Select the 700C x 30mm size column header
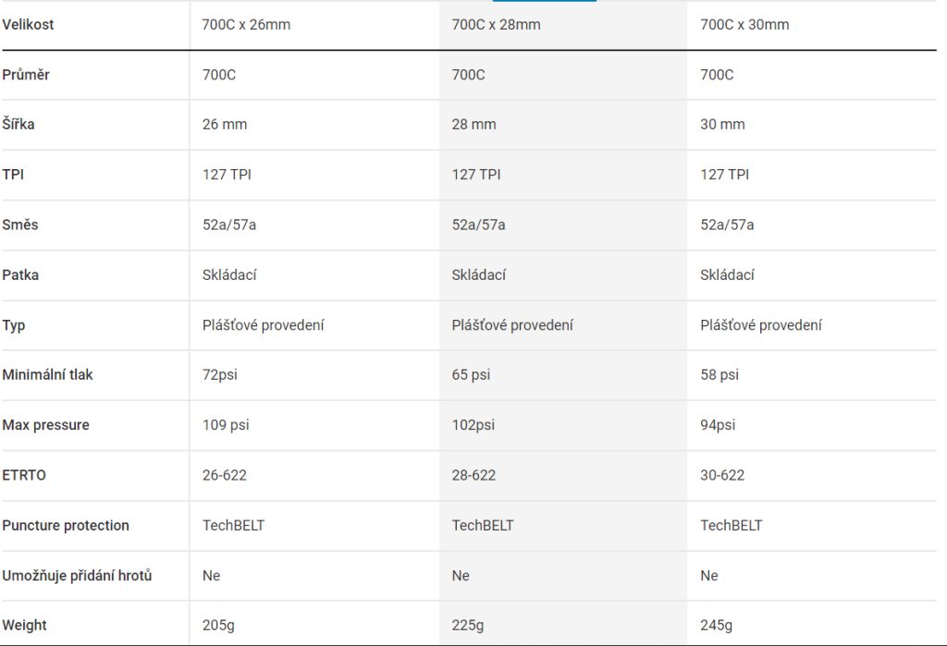The image size is (947, 646). (744, 25)
